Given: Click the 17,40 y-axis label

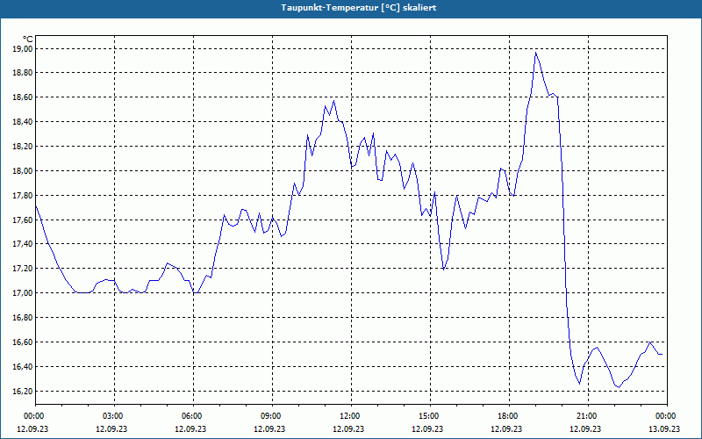Looking at the screenshot, I should pyautogui.click(x=25, y=244).
